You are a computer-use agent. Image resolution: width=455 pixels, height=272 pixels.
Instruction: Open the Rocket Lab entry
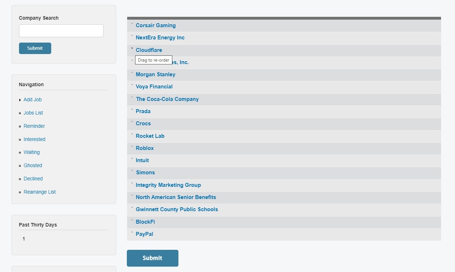[x=150, y=136]
